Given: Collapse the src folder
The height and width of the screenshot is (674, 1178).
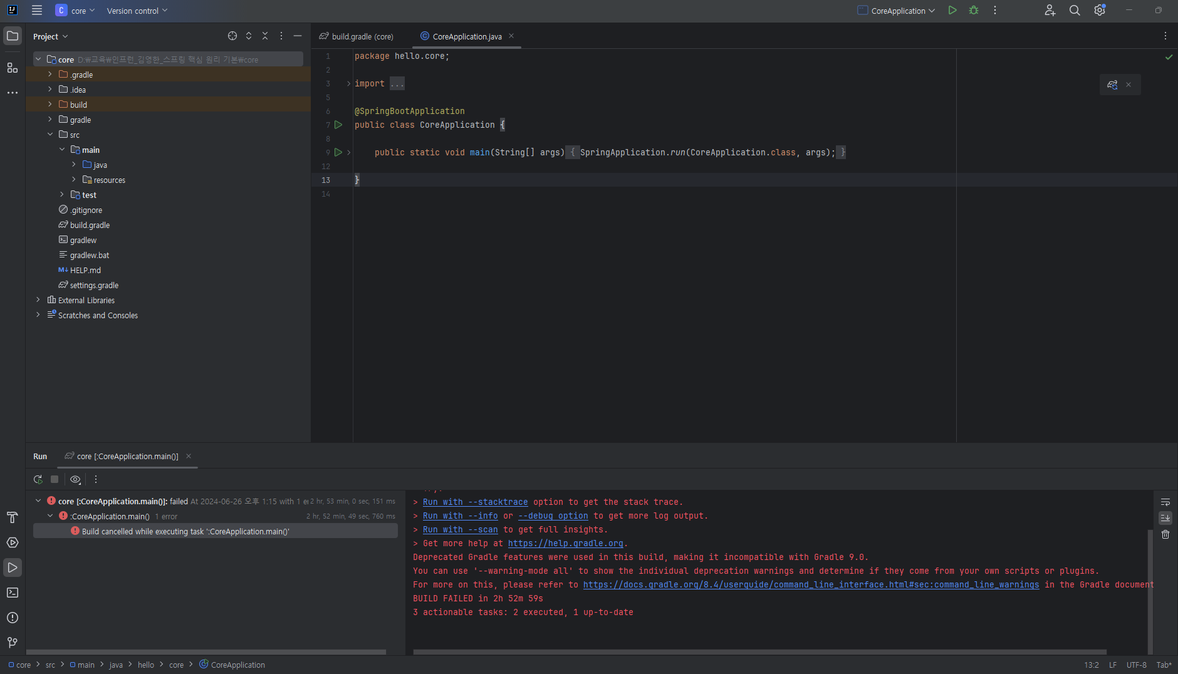Looking at the screenshot, I should tap(50, 135).
